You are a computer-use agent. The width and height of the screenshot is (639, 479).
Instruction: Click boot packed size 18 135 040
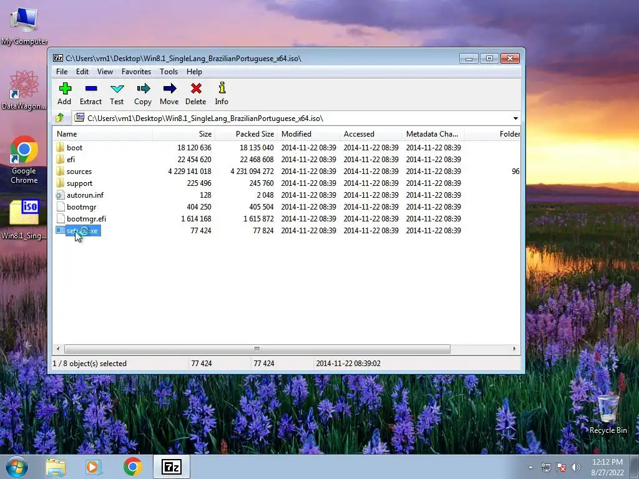pyautogui.click(x=256, y=147)
